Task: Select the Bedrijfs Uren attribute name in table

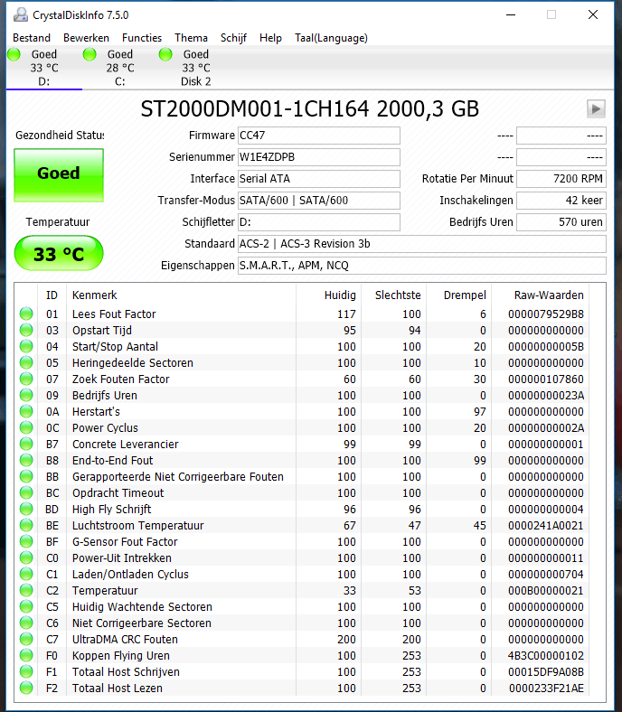Action: tap(105, 396)
